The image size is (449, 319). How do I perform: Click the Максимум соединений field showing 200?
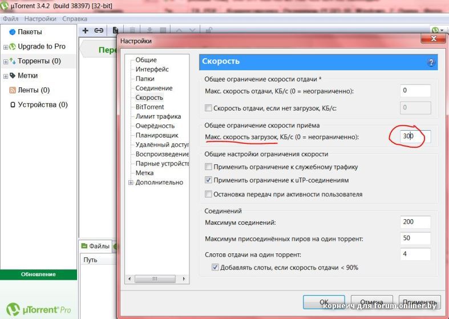(415, 222)
